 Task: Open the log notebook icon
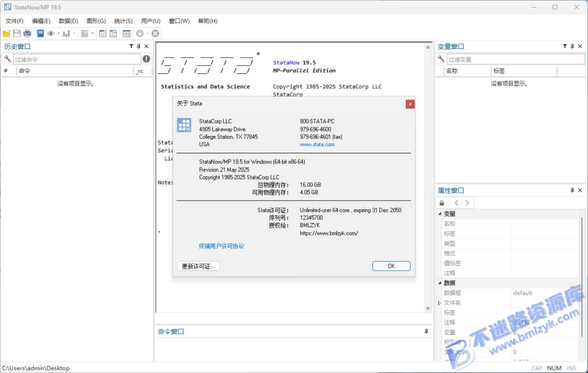(40, 33)
